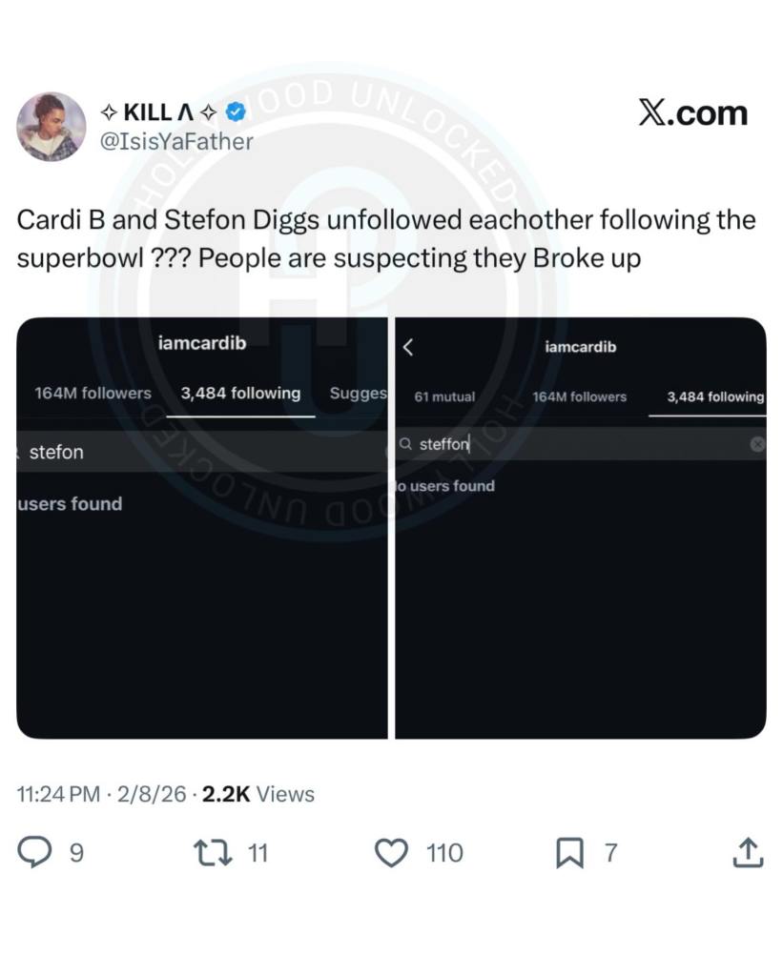Click the steffon search input field
Viewport: 783px width, 975px height.
coord(581,444)
